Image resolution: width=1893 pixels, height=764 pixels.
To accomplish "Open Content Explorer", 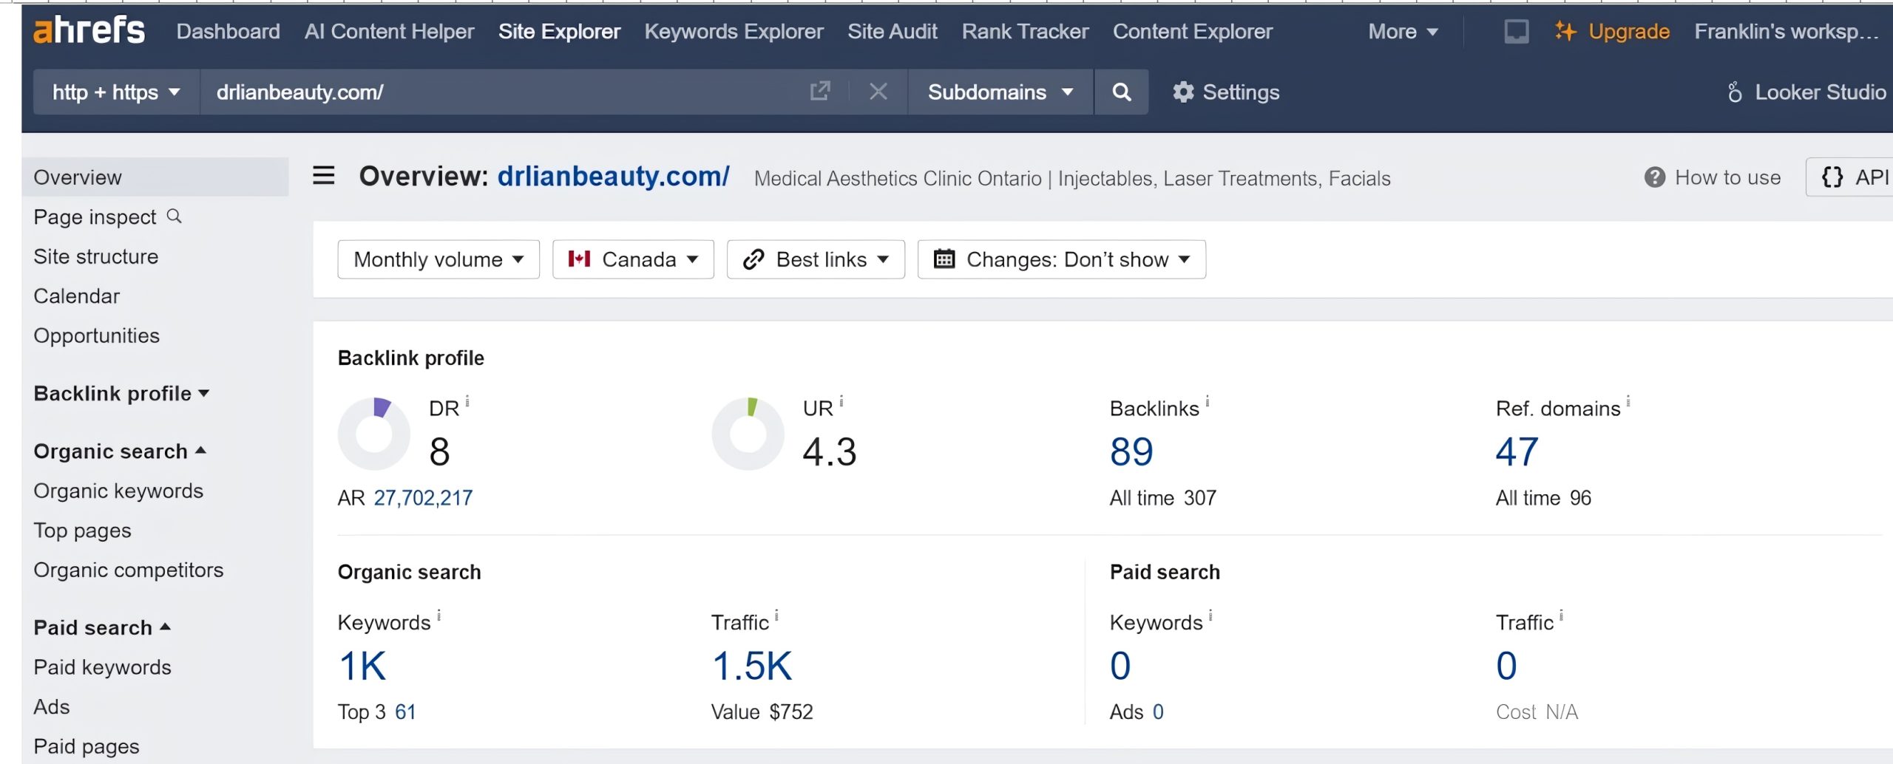I will tap(1193, 31).
